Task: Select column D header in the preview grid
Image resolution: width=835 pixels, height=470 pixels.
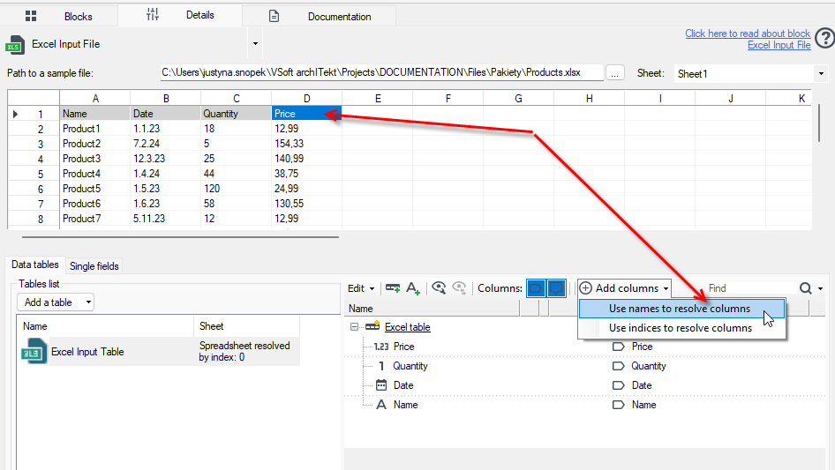Action: point(307,98)
